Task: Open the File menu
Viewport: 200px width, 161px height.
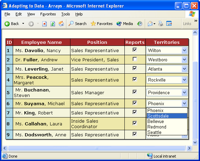Action: click(x=7, y=14)
